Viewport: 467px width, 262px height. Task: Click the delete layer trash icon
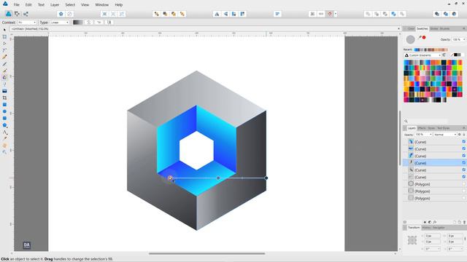tap(464, 222)
